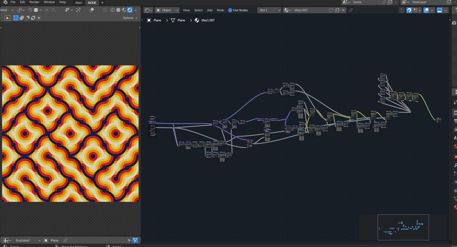
Task: Select solid viewport shading mode
Action: (118, 10)
